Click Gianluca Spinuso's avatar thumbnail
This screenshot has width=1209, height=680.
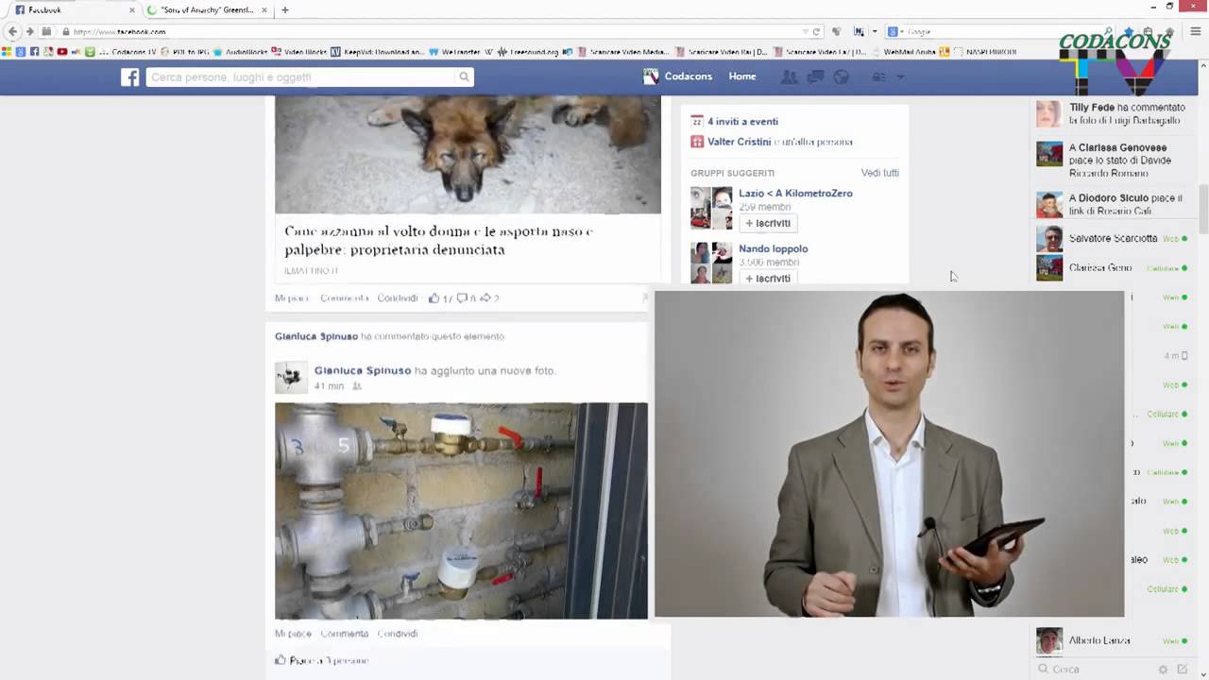tap(291, 378)
